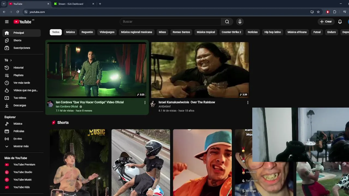Screen dimensions: 349x196
Task: Play the Ian Cordova video thumbnail
Action: click(97, 70)
